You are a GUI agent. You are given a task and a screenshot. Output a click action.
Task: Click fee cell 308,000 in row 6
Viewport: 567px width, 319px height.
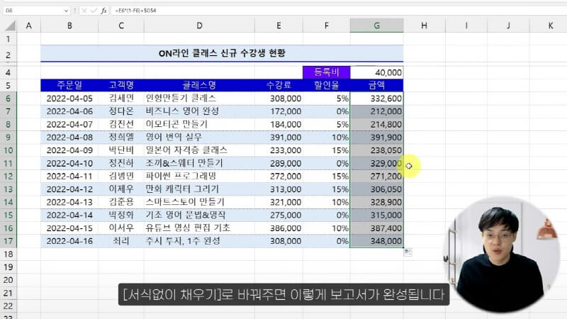point(279,99)
